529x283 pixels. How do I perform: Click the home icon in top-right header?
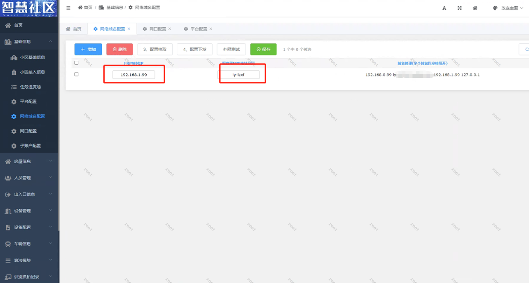pyautogui.click(x=475, y=8)
